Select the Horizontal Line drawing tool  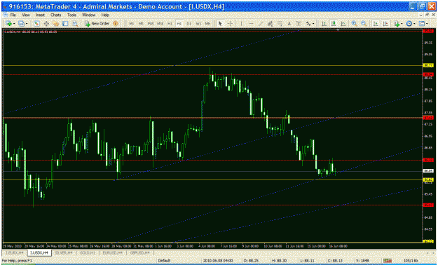tap(251, 24)
